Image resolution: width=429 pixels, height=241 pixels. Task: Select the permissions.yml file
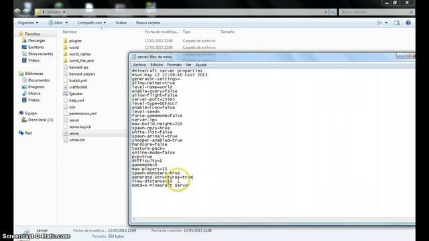[x=82, y=113]
